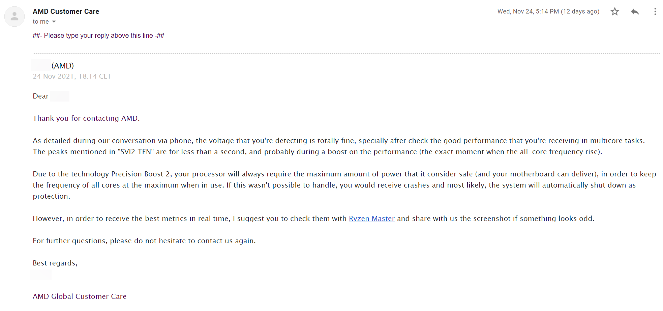Click the "24 Nov 2021, 18:14 CET" date
This screenshot has height=311, width=663.
72,76
